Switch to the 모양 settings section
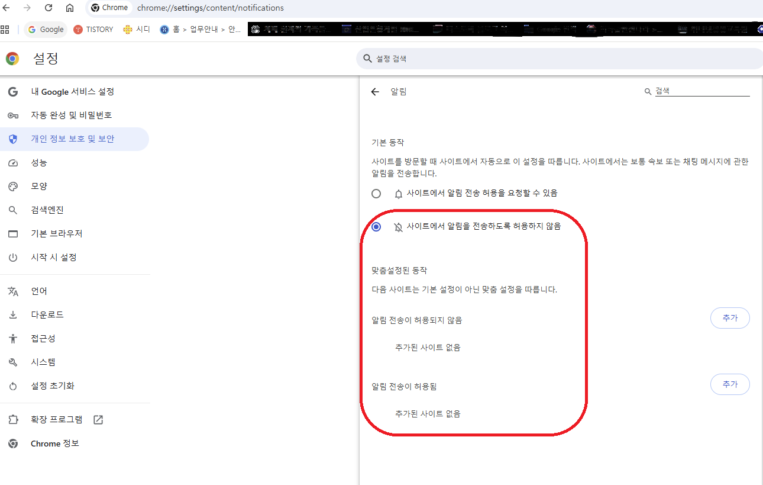The height and width of the screenshot is (485, 763). [38, 186]
